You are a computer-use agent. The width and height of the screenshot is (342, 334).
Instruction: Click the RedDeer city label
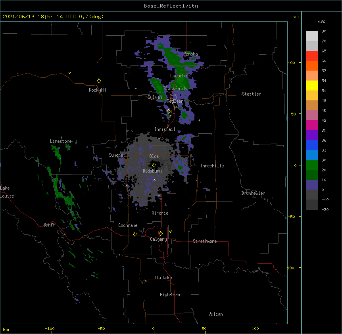pyautogui.click(x=175, y=101)
